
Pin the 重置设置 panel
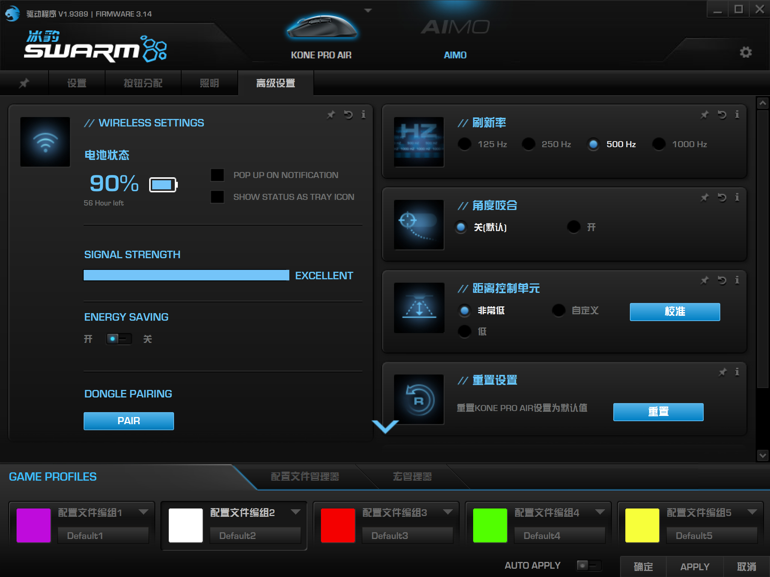pos(723,372)
